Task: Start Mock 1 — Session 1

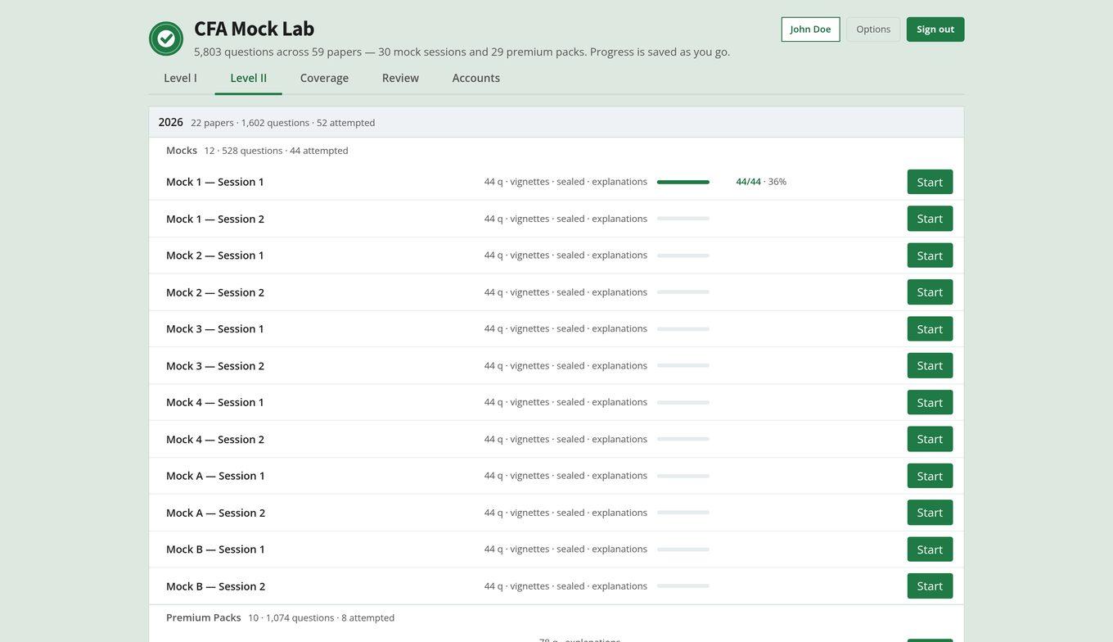Action: [x=930, y=182]
